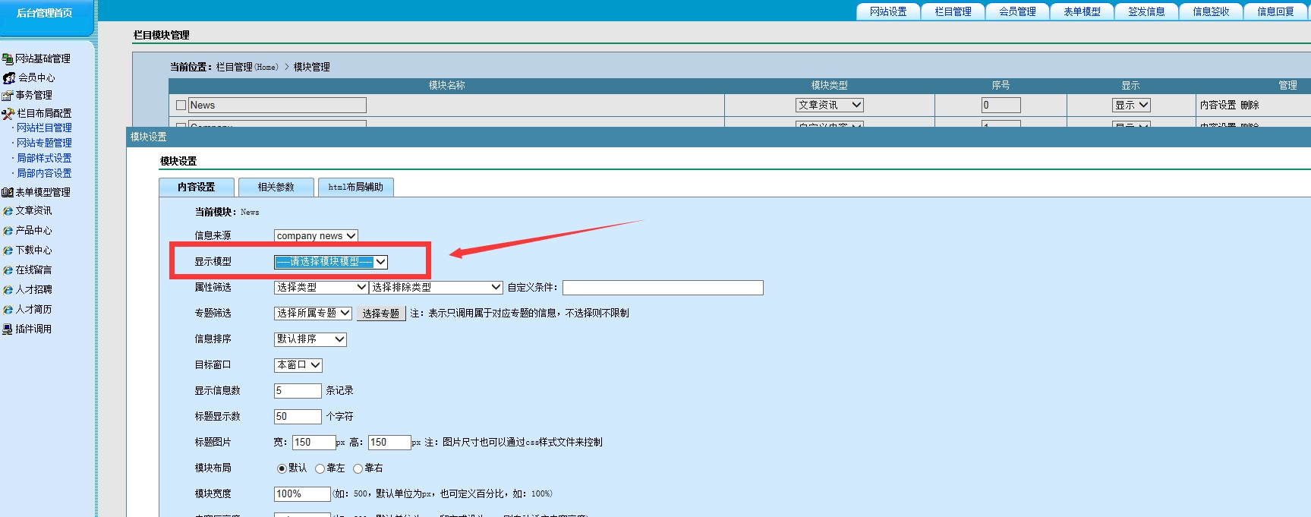
Task: Select the 靠左 module layout radio button
Action: pyautogui.click(x=320, y=468)
